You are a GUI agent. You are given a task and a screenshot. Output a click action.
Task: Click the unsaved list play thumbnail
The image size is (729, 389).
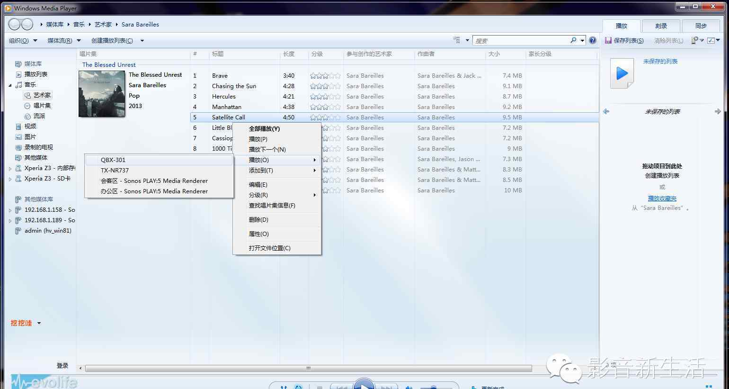tap(622, 73)
